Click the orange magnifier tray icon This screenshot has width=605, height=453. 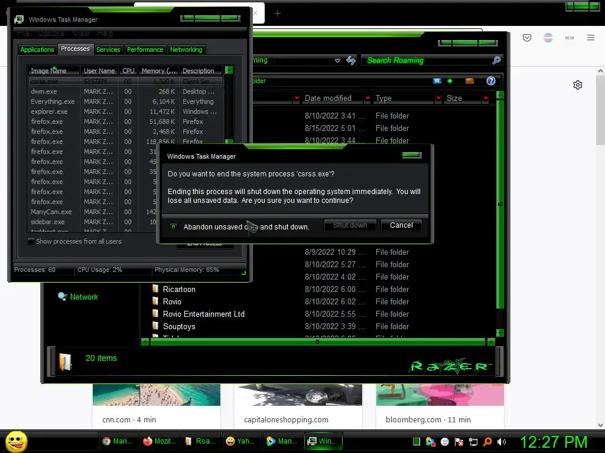click(x=487, y=442)
